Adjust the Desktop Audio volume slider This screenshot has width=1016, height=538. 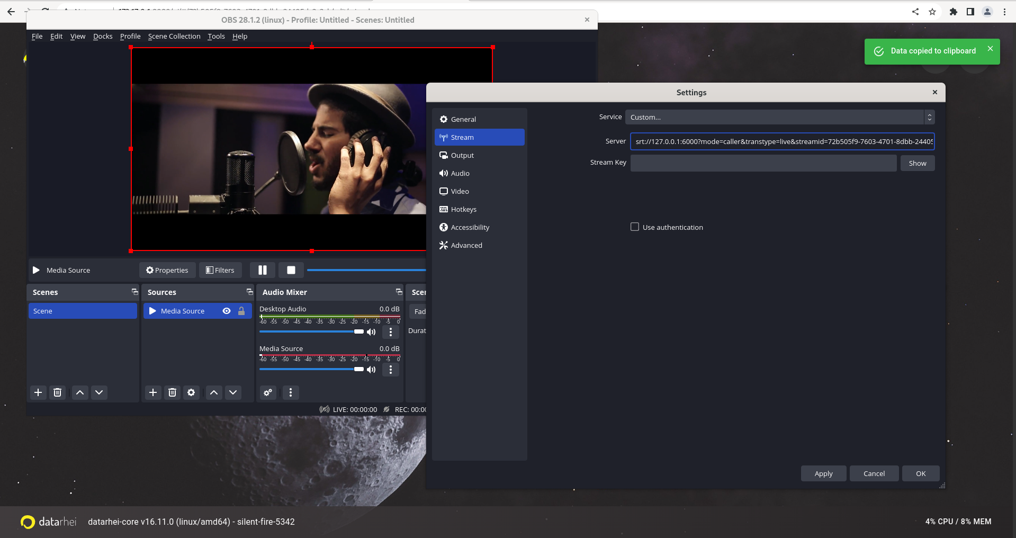360,331
